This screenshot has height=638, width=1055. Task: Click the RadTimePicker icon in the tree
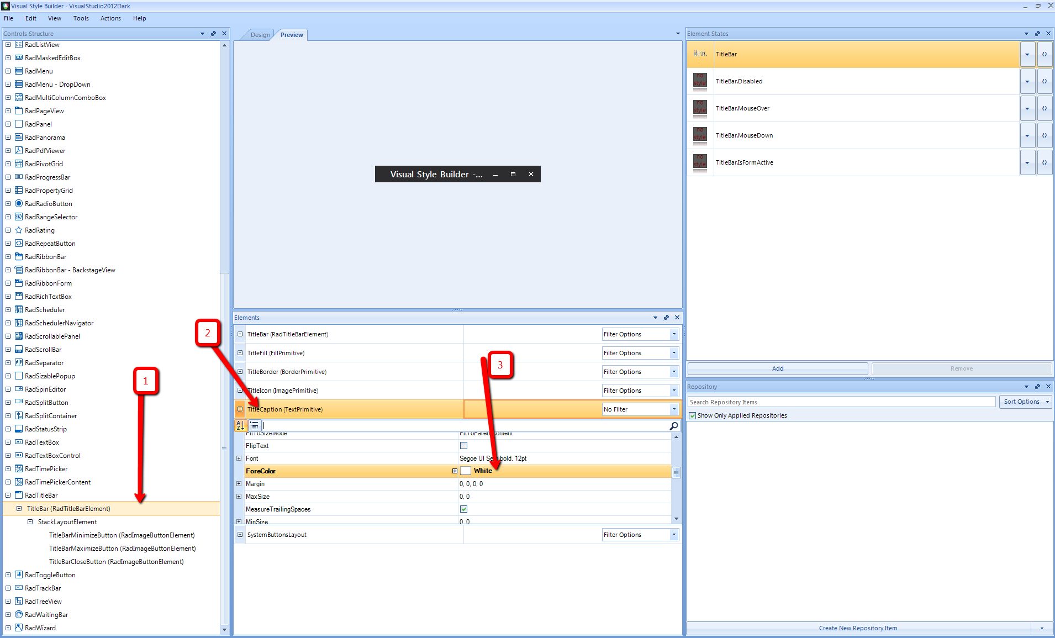click(19, 469)
